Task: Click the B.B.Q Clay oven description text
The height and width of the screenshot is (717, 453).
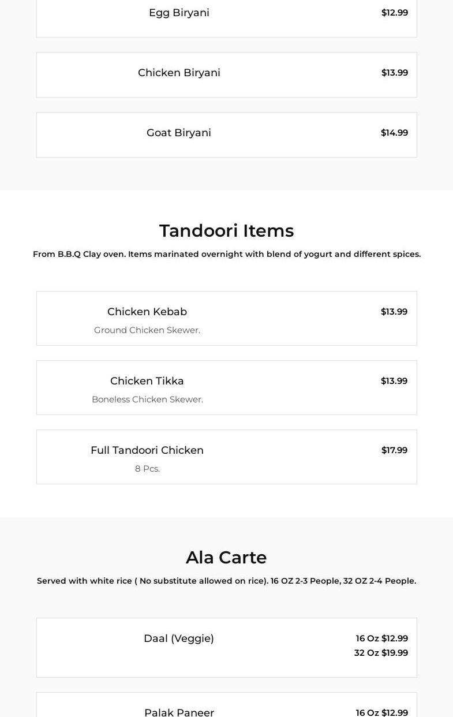Action: point(226,254)
